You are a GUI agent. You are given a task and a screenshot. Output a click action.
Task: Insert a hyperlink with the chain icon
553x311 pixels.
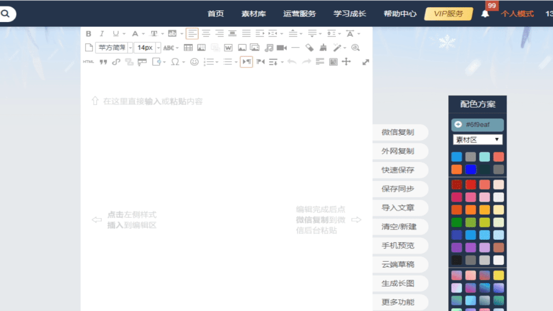pyautogui.click(x=116, y=62)
